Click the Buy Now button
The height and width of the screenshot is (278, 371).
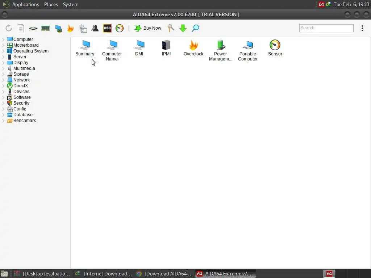click(x=148, y=28)
